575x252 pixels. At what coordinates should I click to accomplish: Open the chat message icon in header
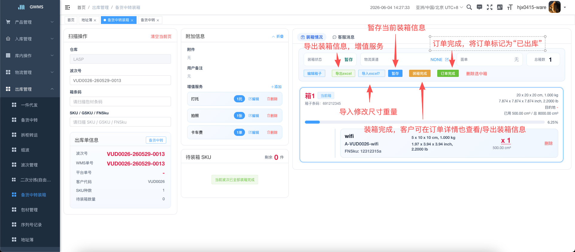click(479, 7)
